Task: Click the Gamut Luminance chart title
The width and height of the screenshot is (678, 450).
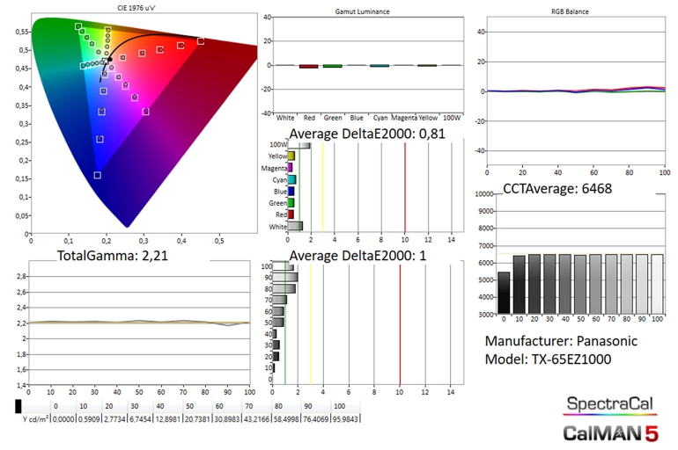Action: [x=363, y=11]
